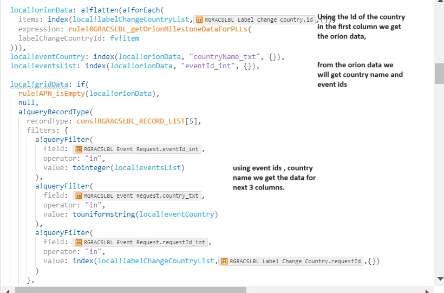The height and width of the screenshot is (293, 444).
Task: Click the 'cons!RGRACSLBL_RECORD_LIST' constant reference
Action: (x=130, y=121)
